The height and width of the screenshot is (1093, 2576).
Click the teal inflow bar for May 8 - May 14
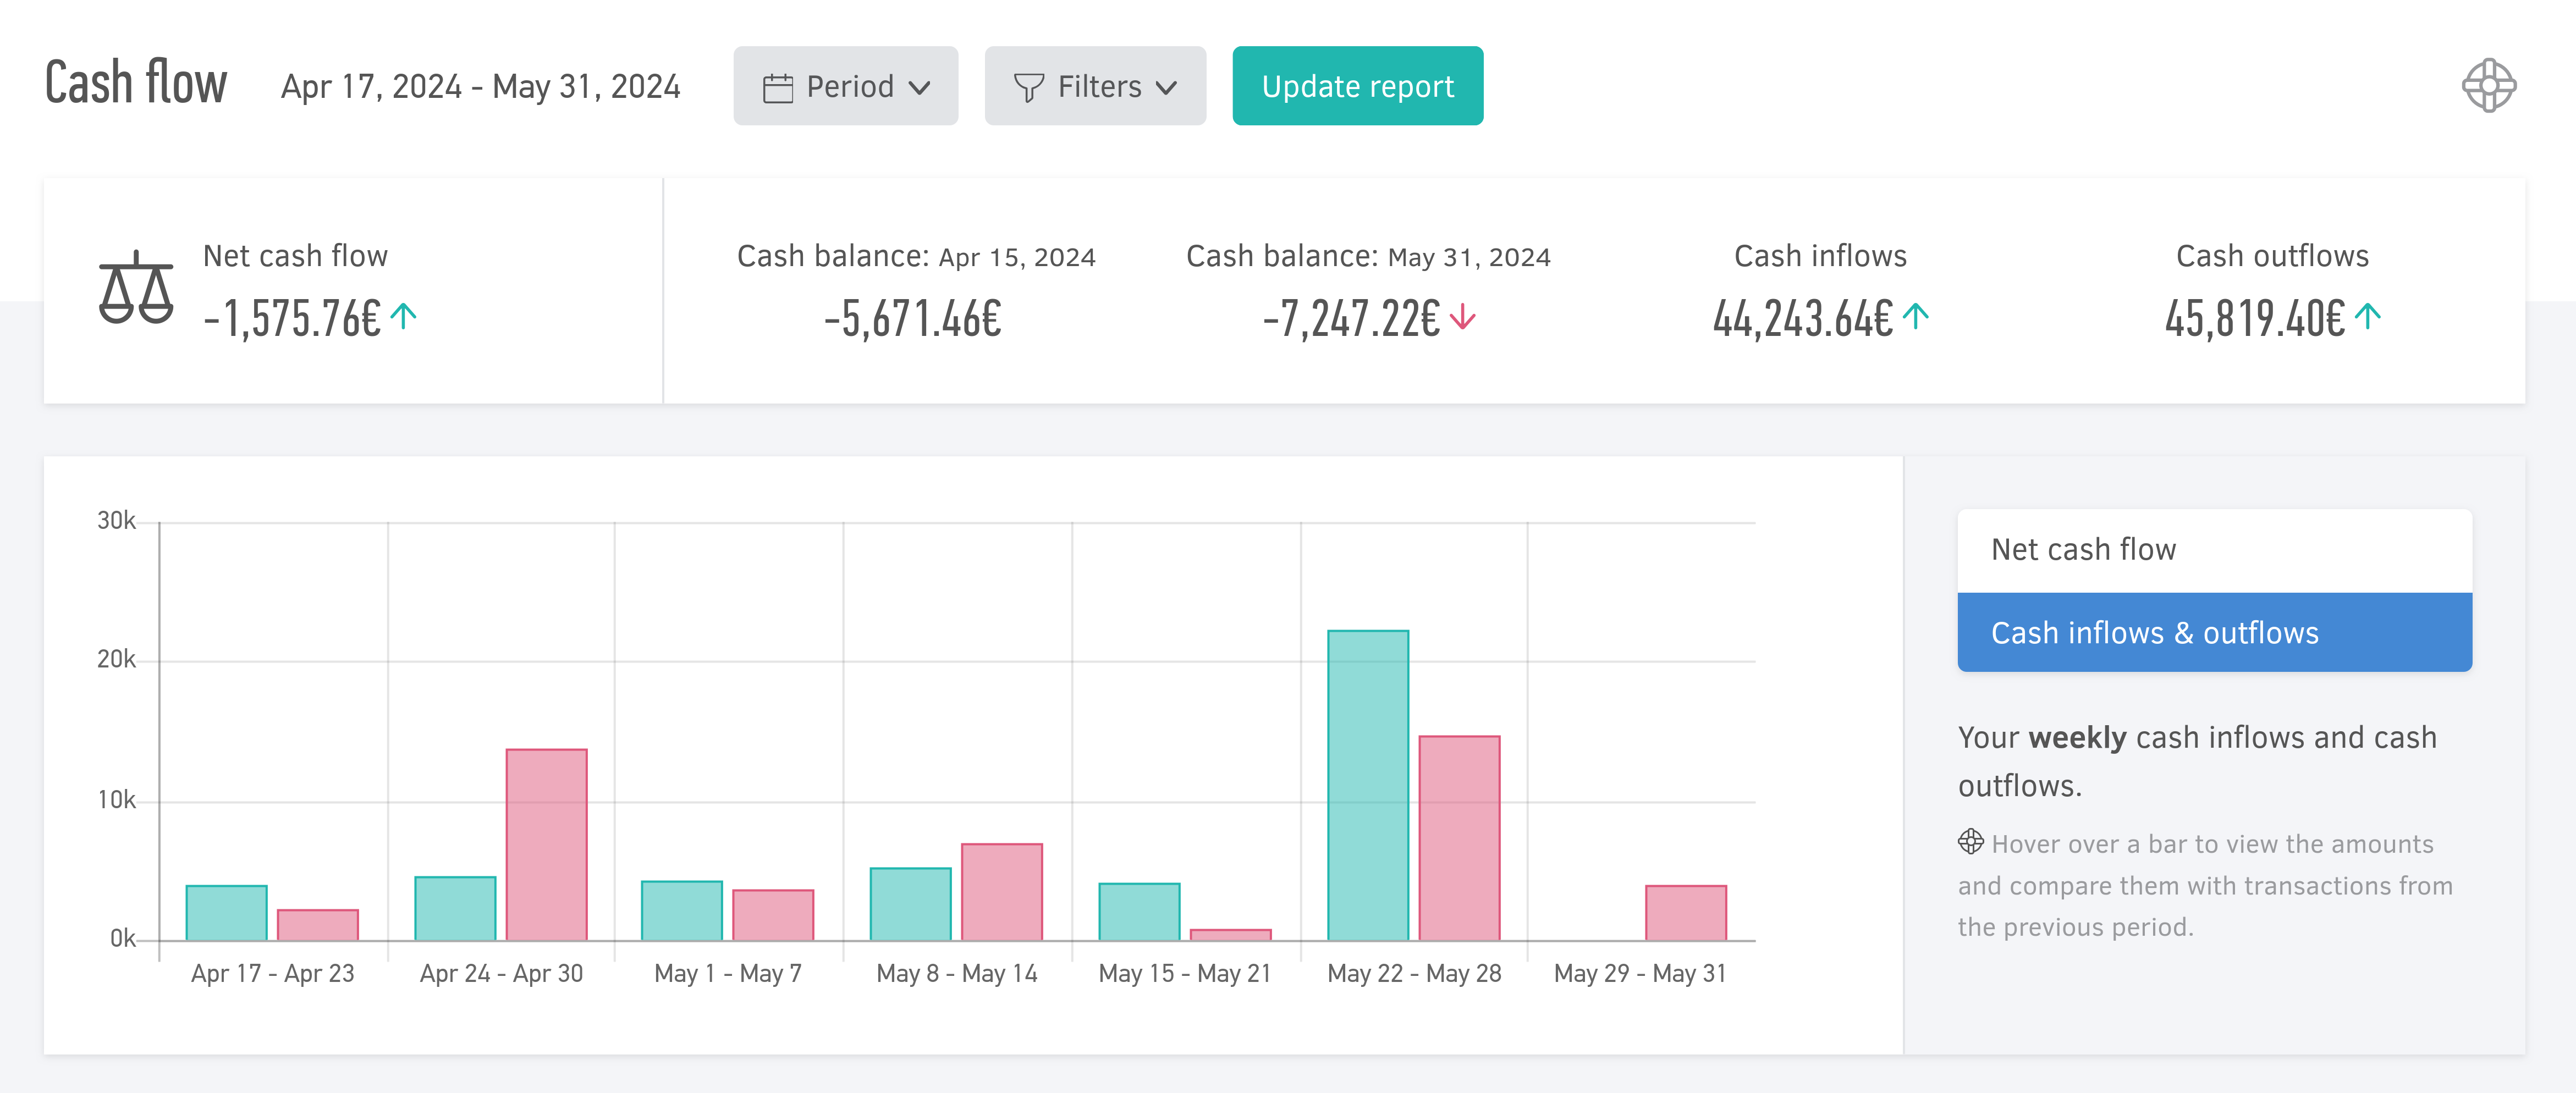[910, 904]
